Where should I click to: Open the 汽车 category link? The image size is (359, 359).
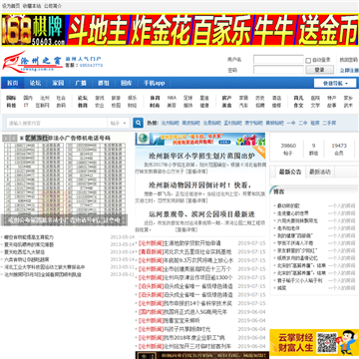pos(243,106)
